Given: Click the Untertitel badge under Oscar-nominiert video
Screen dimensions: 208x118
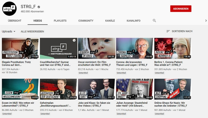Looking at the screenshot, I should pos(83,73).
